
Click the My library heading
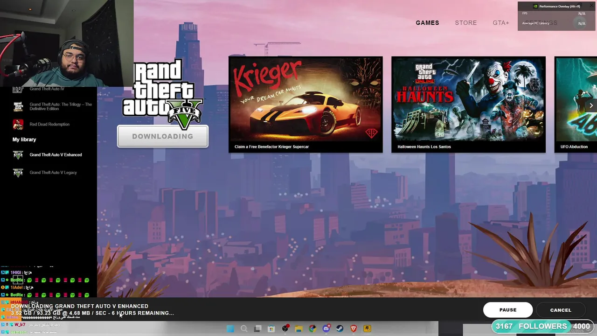click(24, 140)
